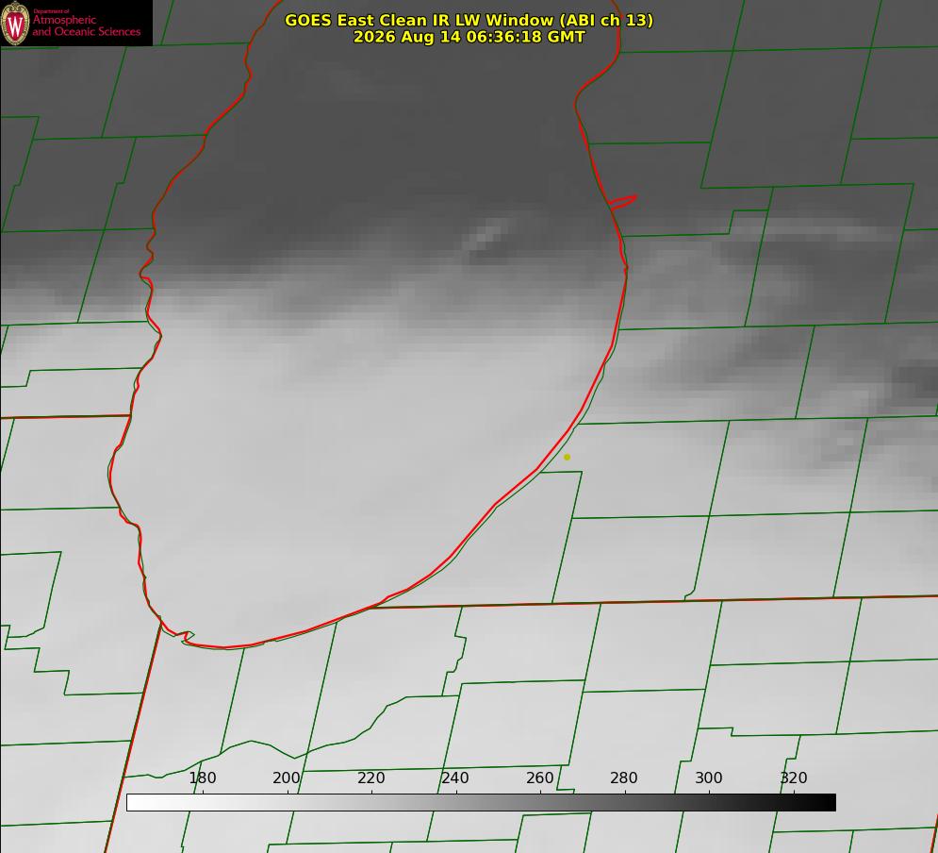
Task: Click the 180 colorbar label
Action: [x=202, y=778]
